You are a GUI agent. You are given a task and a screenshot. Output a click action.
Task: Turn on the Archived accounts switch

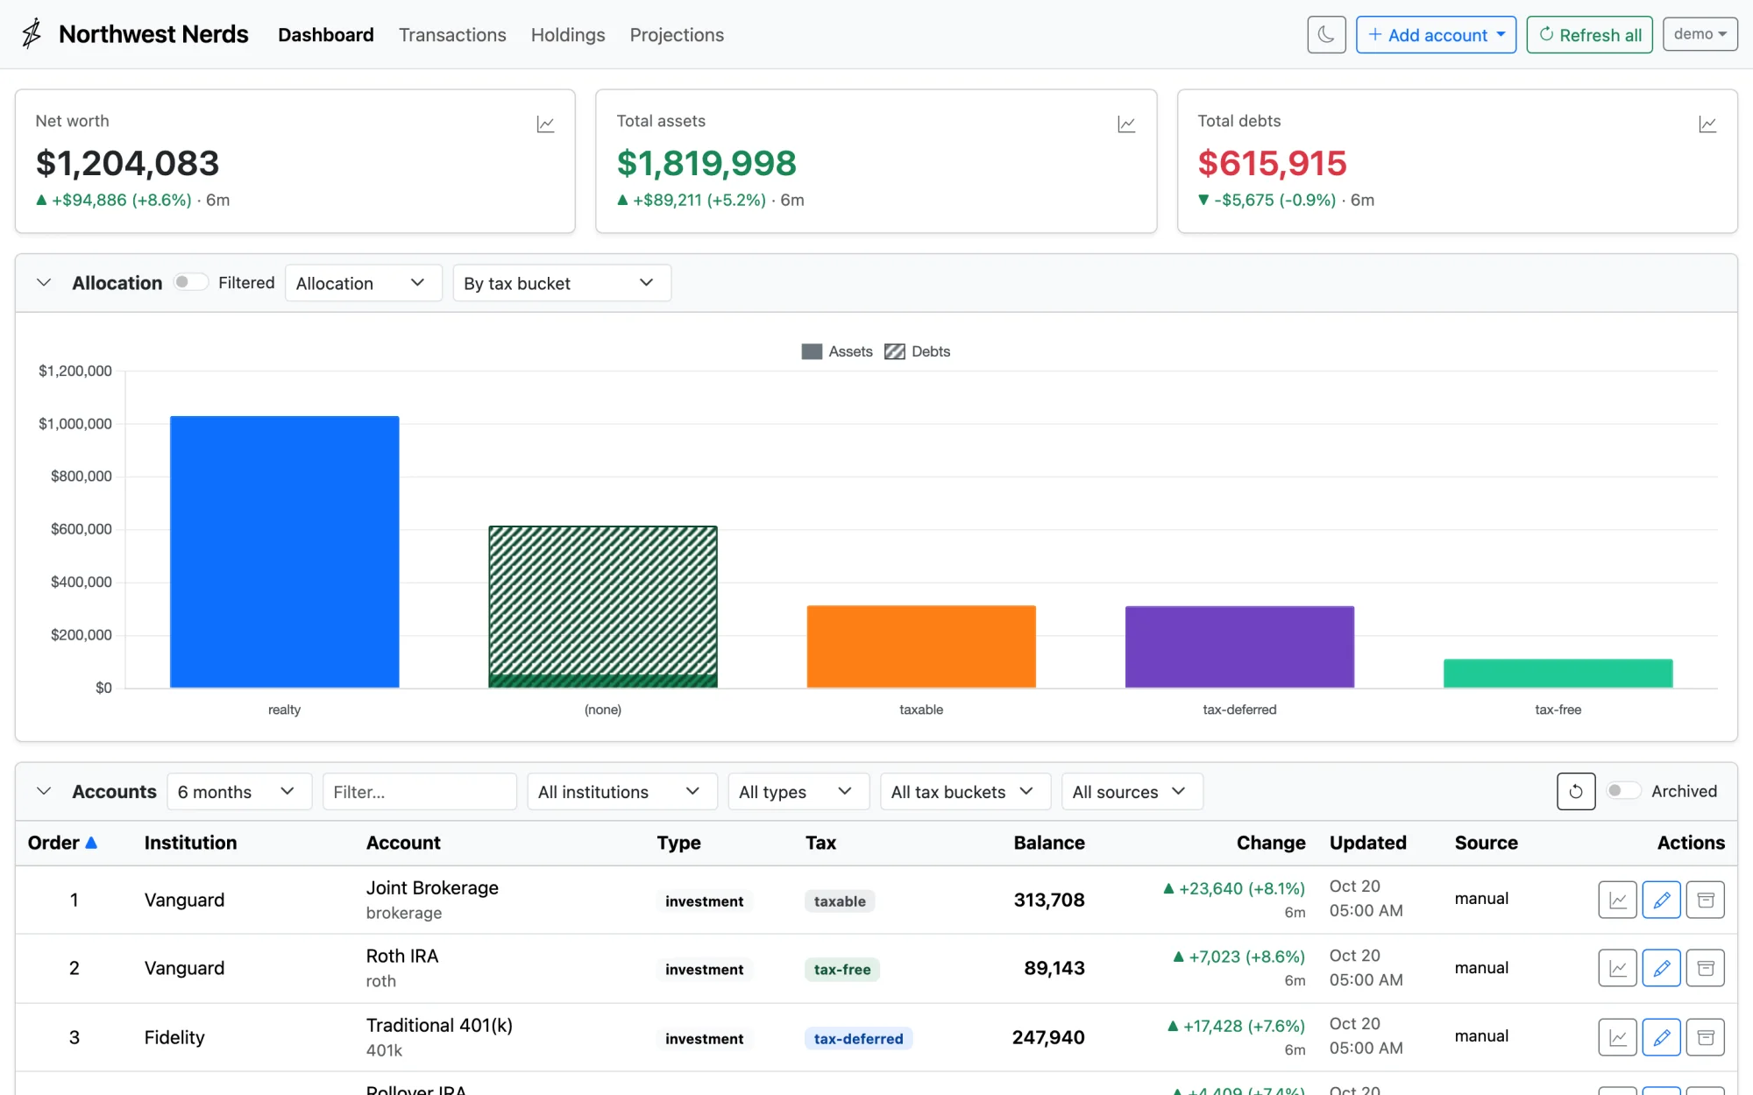(1623, 791)
